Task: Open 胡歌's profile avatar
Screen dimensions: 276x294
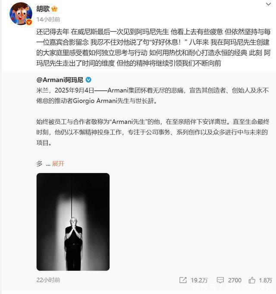Action: click(x=21, y=13)
